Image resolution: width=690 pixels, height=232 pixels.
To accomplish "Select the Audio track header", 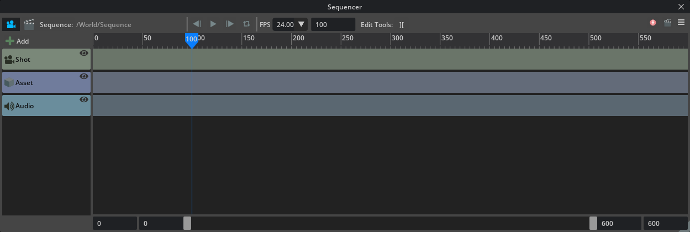I will [46, 106].
